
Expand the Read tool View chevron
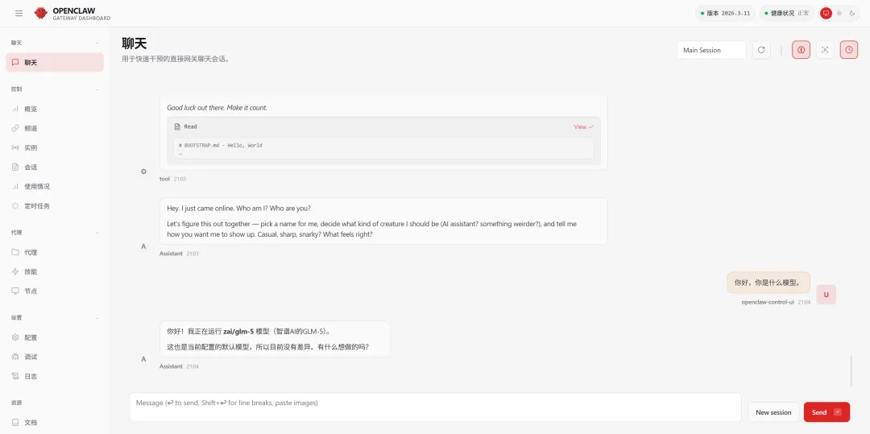click(x=584, y=126)
